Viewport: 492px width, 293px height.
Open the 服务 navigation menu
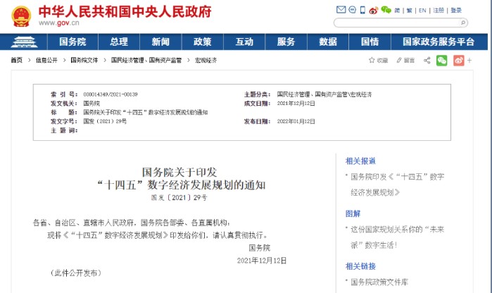coord(286,42)
